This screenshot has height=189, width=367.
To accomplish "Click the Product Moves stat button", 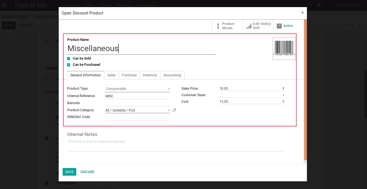I will coord(227,26).
